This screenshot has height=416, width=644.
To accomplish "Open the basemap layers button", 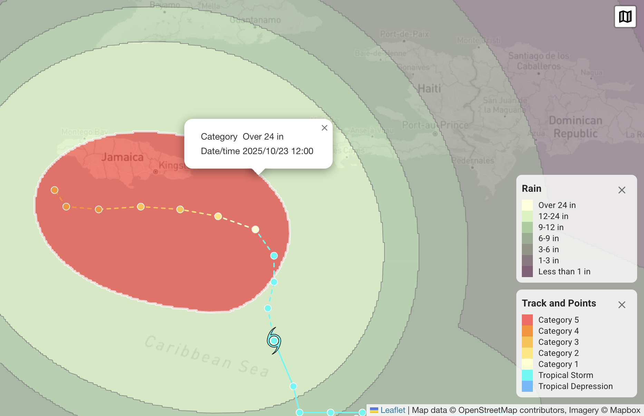I will (x=625, y=16).
